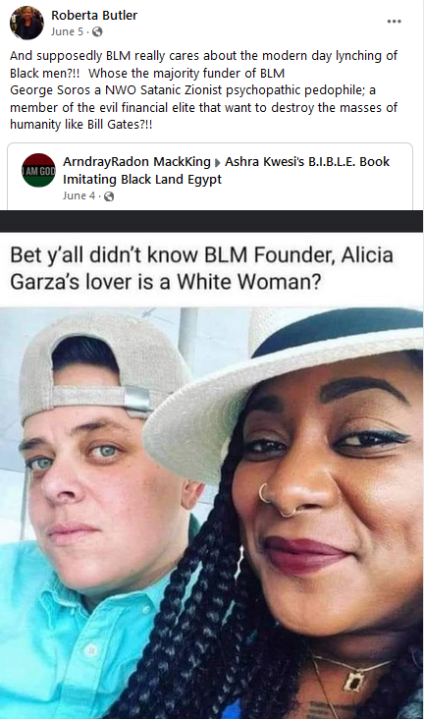Click the post line starting 'And supposedly BLM'

(x=203, y=55)
